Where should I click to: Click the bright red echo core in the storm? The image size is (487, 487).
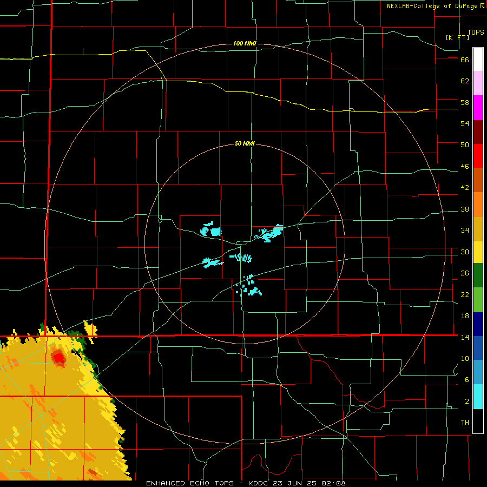[58, 358]
